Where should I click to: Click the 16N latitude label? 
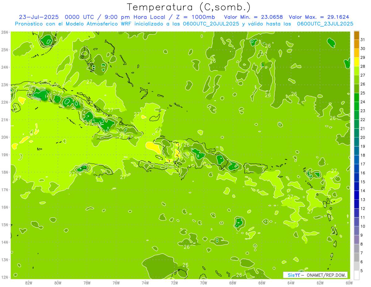4,207
